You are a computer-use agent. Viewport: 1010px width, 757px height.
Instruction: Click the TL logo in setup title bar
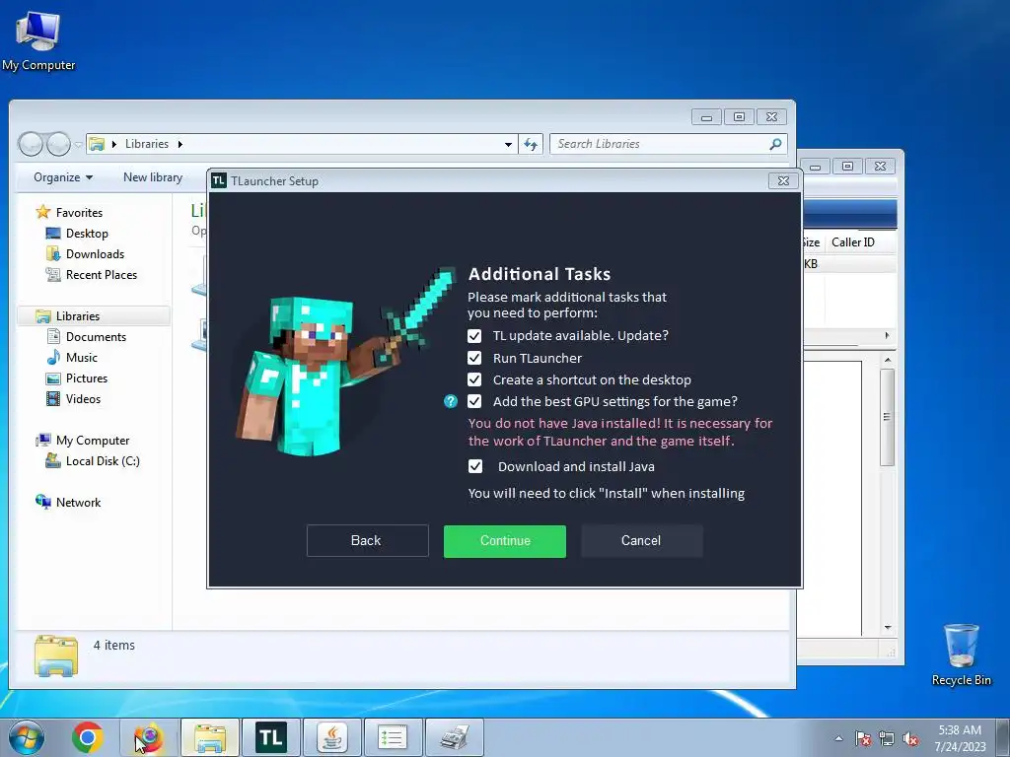(x=219, y=181)
